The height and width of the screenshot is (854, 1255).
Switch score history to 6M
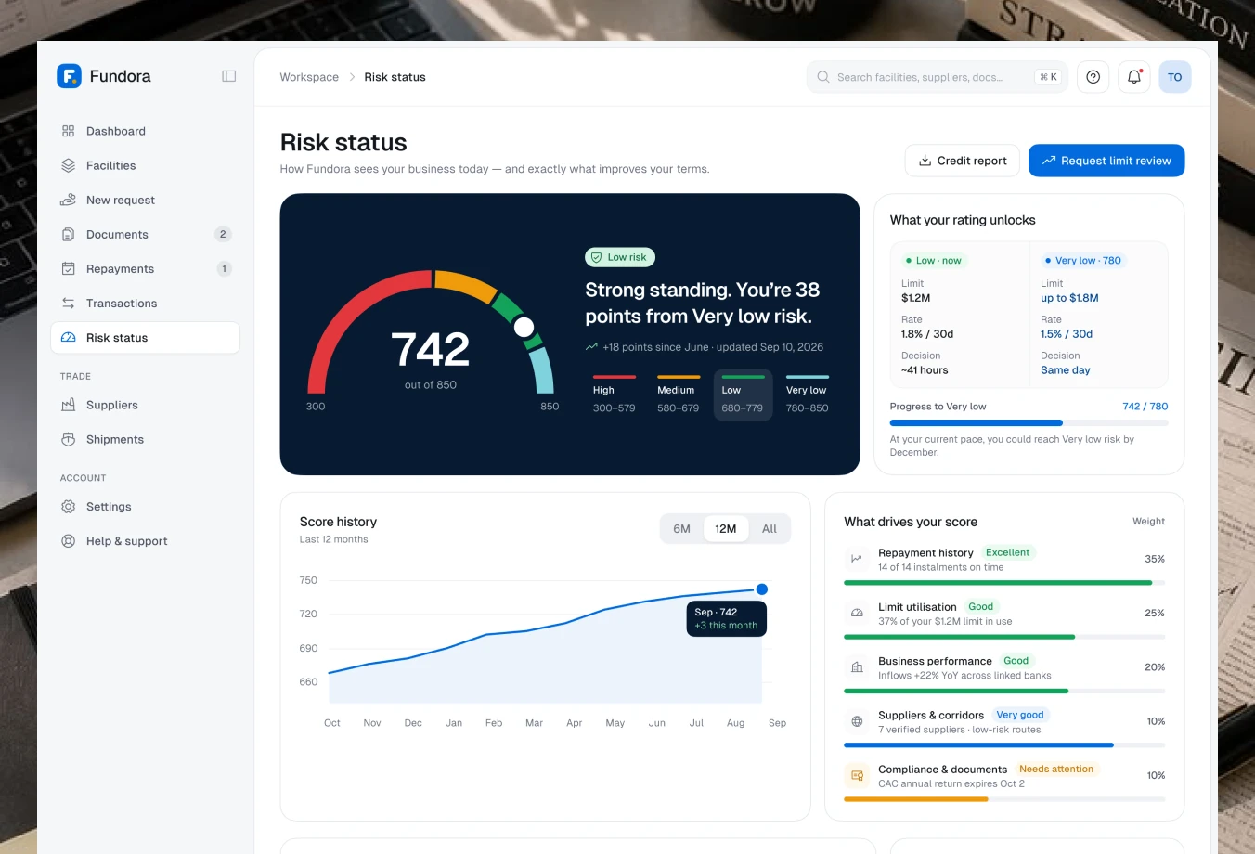682,529
